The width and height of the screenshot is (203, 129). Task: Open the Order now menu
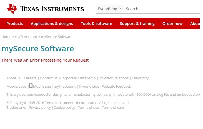coord(172,24)
